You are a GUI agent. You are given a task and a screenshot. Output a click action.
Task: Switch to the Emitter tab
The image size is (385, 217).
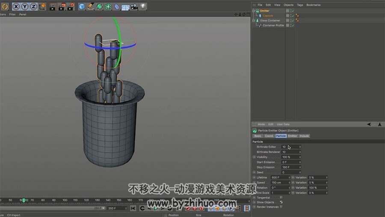click(293, 136)
